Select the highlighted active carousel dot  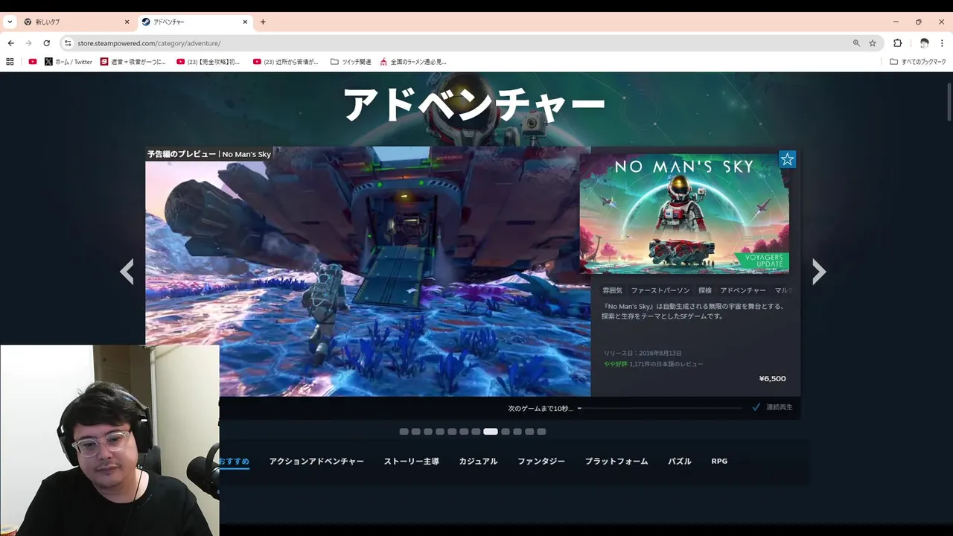491,432
